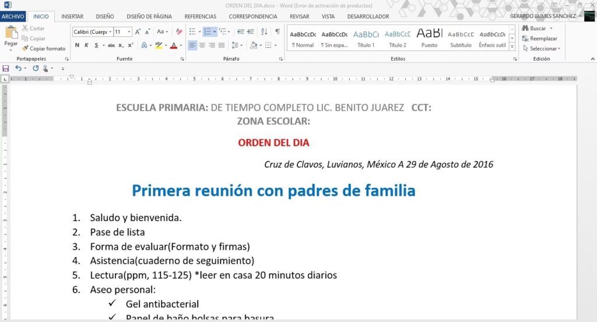Toggle bold (N) formatting
The image size is (597, 322).
pyautogui.click(x=77, y=45)
